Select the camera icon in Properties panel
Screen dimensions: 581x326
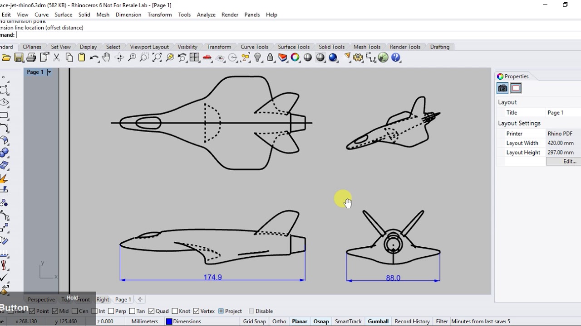click(502, 88)
